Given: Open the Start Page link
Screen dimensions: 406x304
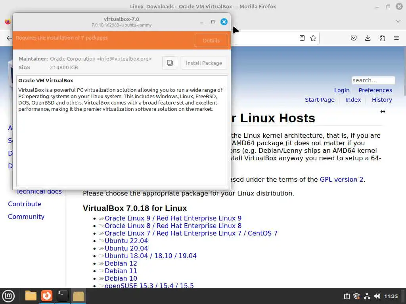Looking at the screenshot, I should 320,100.
